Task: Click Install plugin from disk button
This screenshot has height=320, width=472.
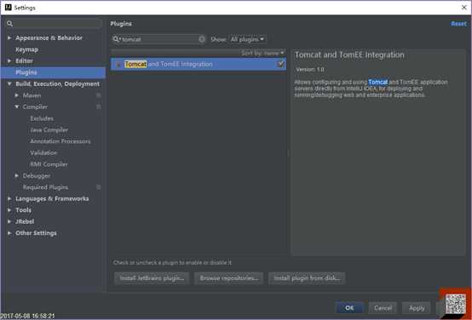Action: [307, 278]
